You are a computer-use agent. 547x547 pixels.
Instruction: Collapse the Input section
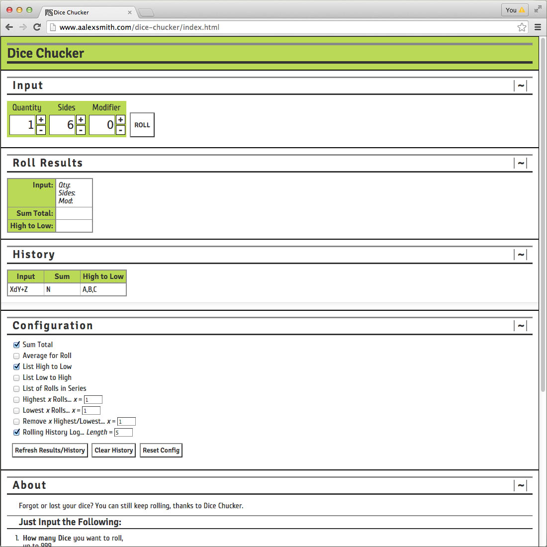[x=521, y=86]
